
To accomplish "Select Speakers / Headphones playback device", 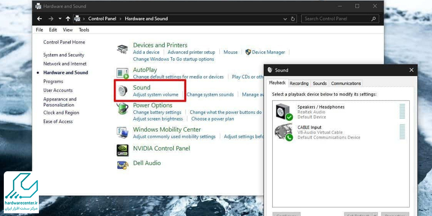I will click(x=341, y=112).
